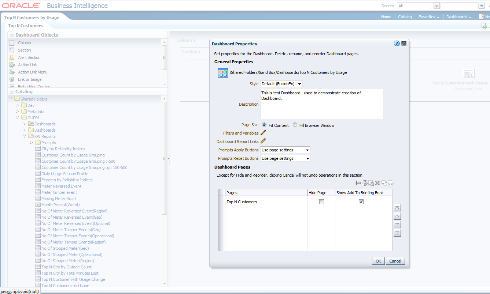Viewport: 490px width, 294px height.
Task: Select the Action Link object icon
Action: [12, 65]
